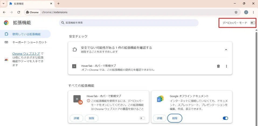Screen dimensions: 258x126
Task: Click the magnifier icon in search box
Action: pyautogui.click(x=62, y=23)
